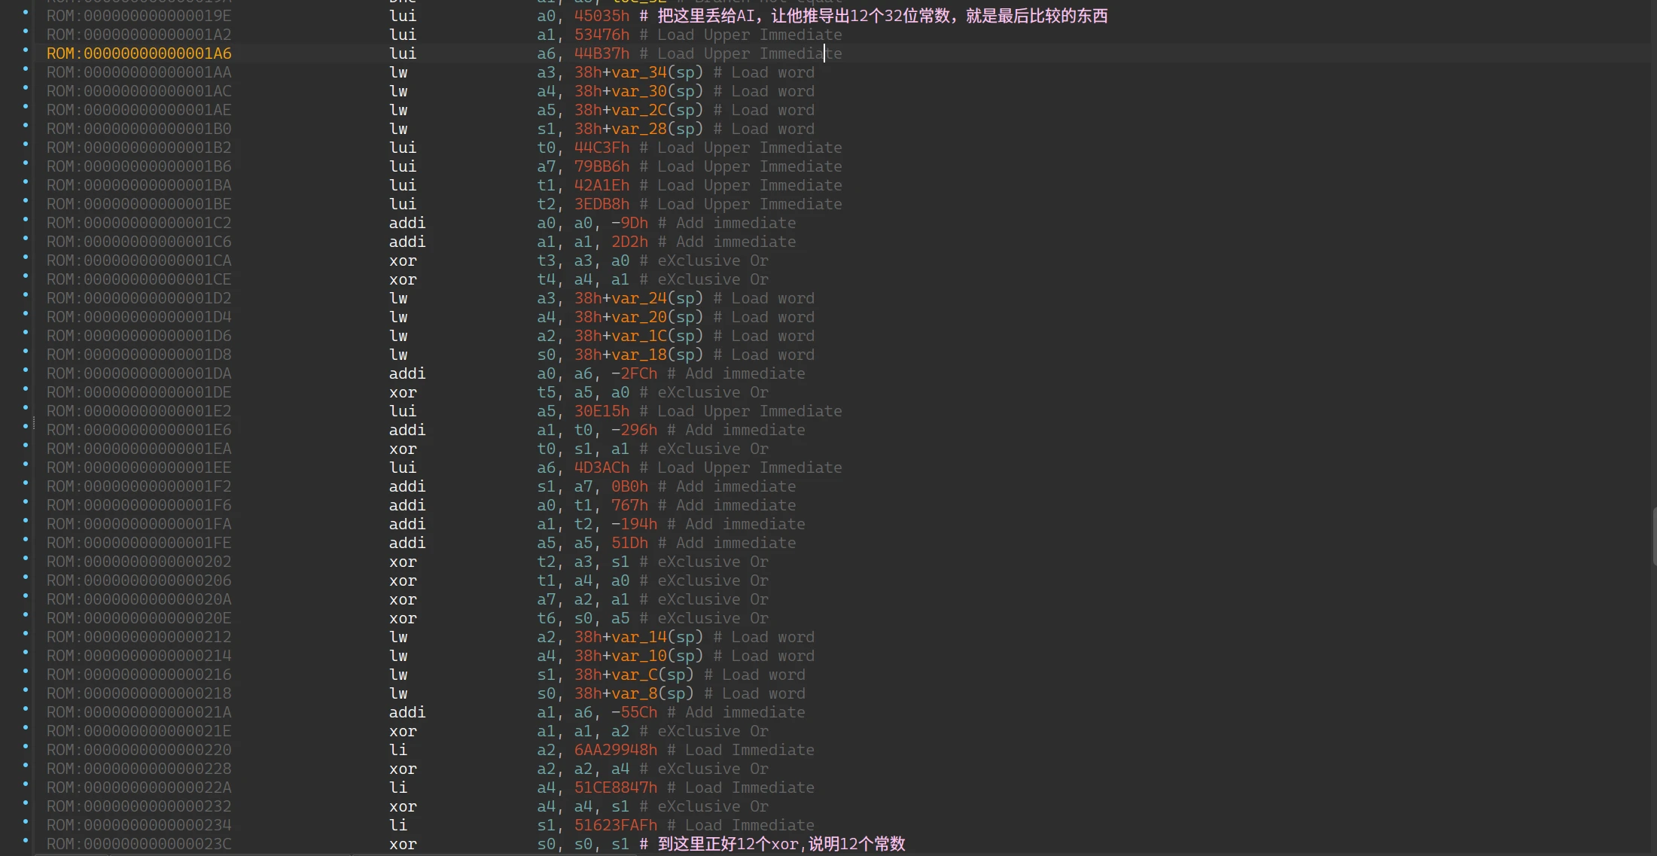Image resolution: width=1657 pixels, height=856 pixels.
Task: Select the immediate value 6AA29948h
Action: click(x=615, y=750)
